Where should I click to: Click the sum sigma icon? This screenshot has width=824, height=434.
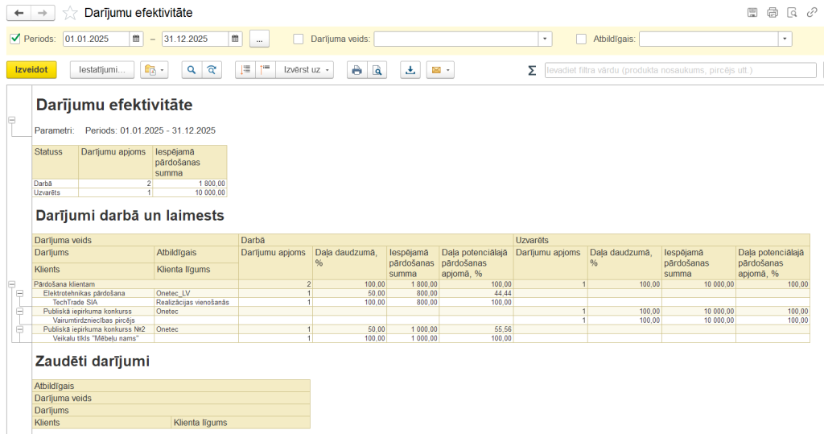point(531,70)
